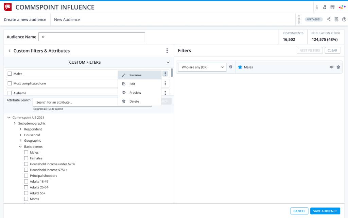Open the app switcher window icon
The height and width of the screenshot is (218, 348).
click(332, 7)
